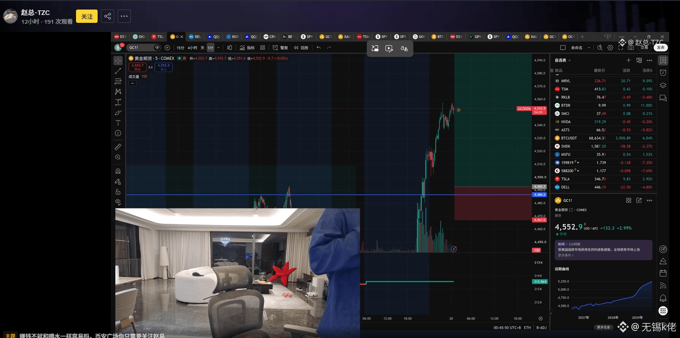This screenshot has height=338, width=680.
Task: Open the economic calendar in sidebar
Action: (x=663, y=273)
